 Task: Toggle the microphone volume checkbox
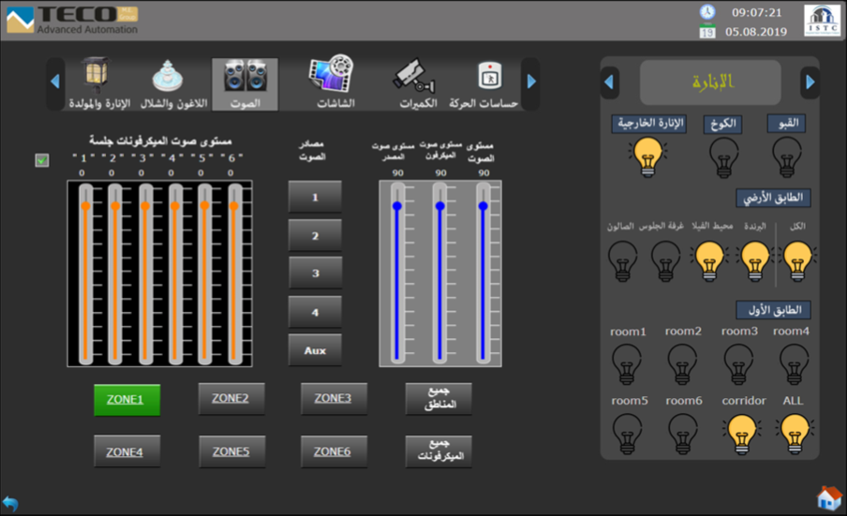(41, 160)
